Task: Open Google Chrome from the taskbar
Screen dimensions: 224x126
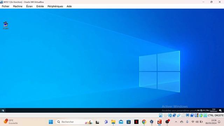Action: [144, 122]
